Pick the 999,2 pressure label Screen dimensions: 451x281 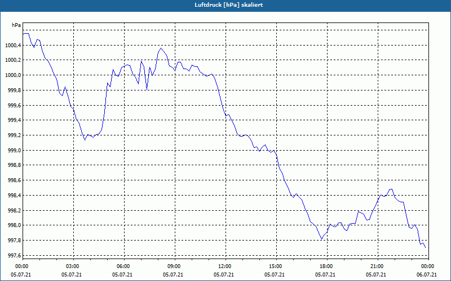click(x=14, y=135)
